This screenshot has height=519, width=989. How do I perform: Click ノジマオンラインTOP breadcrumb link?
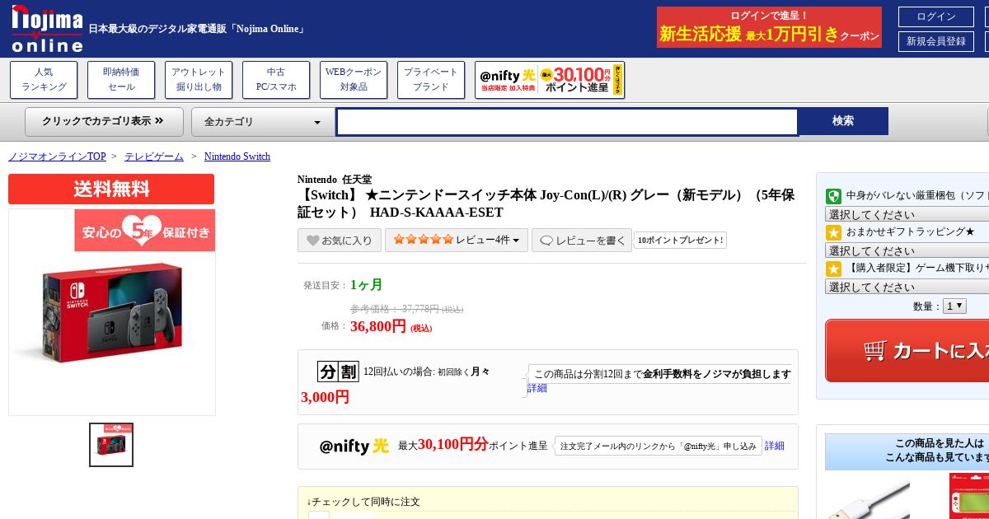[57, 157]
